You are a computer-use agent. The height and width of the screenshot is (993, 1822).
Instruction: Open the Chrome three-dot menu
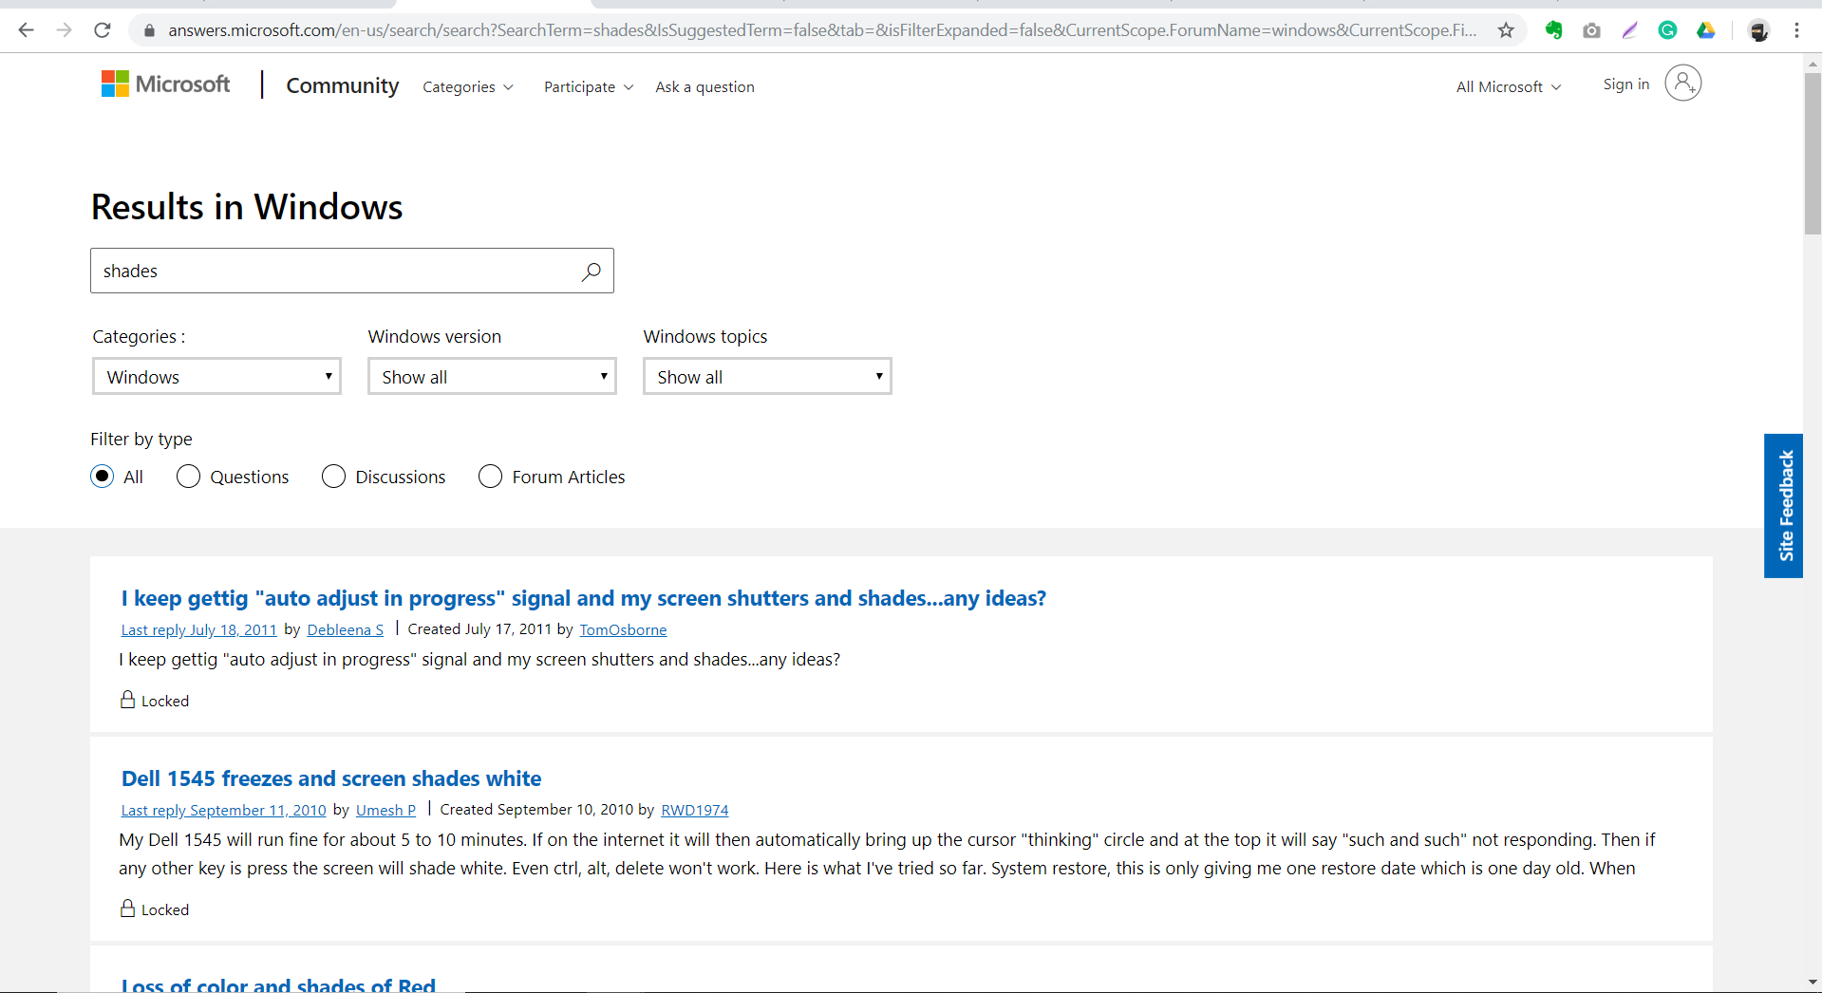pyautogui.click(x=1796, y=30)
